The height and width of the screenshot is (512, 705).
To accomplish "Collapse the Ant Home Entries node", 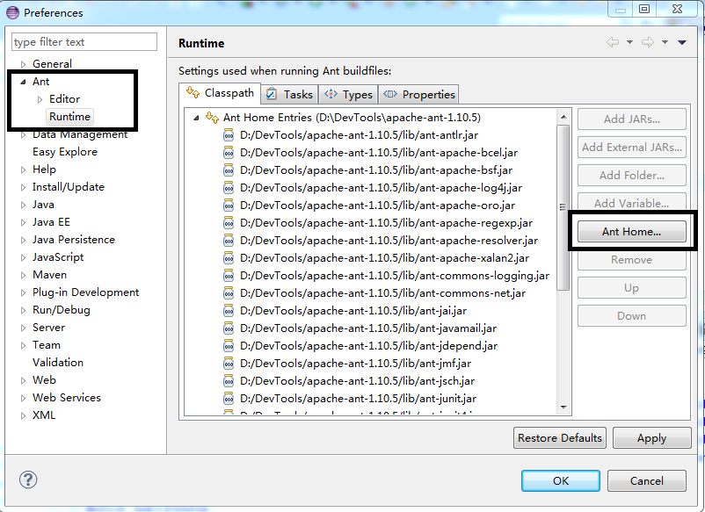I will coord(196,118).
